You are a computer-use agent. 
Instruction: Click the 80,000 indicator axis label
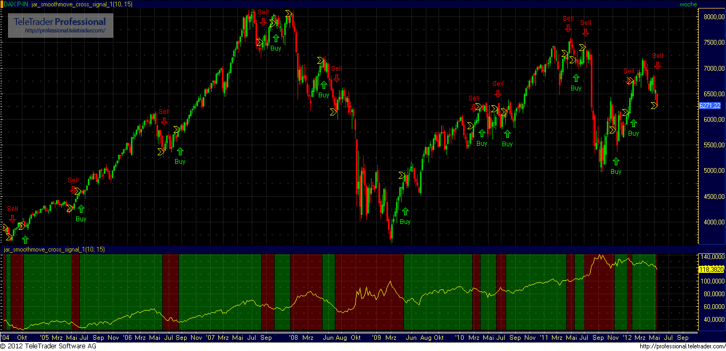713,294
